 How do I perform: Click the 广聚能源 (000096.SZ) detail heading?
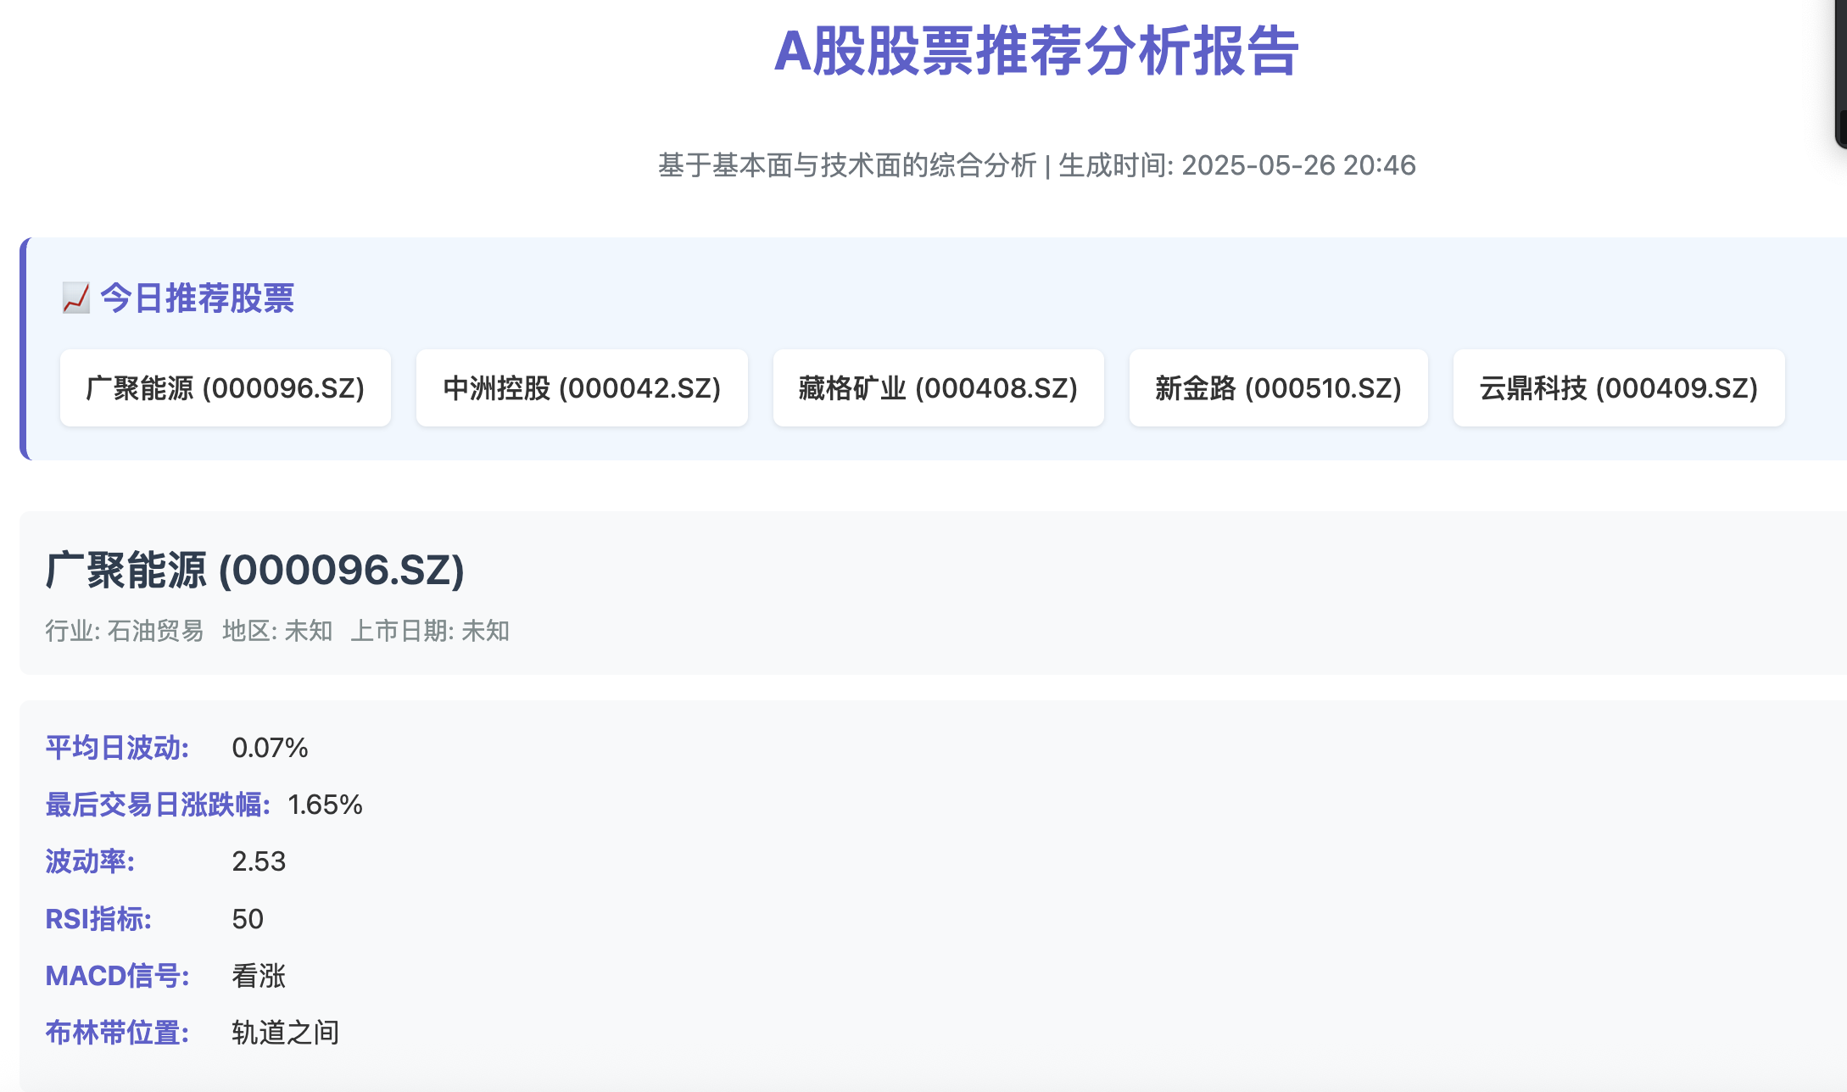coord(254,570)
